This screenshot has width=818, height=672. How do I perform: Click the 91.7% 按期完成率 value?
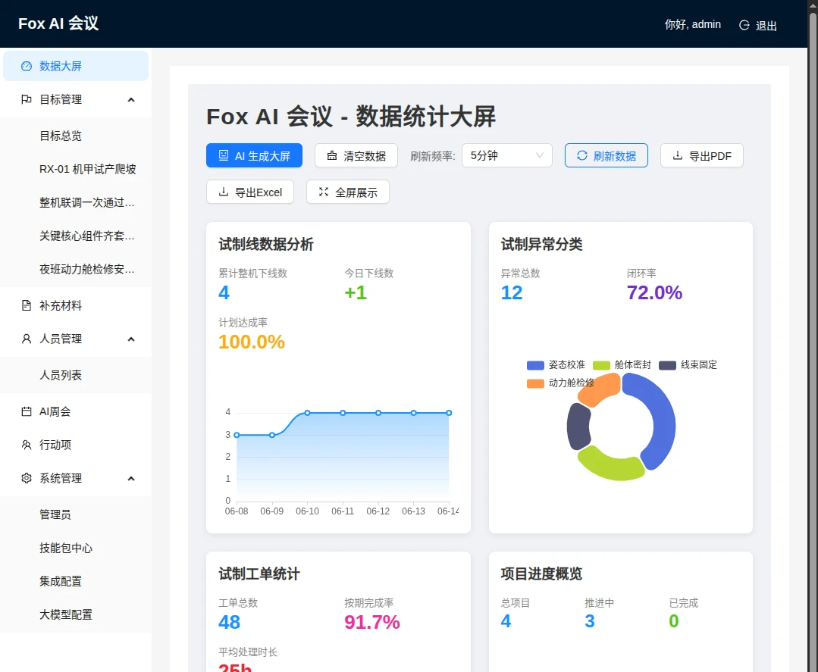(x=372, y=622)
